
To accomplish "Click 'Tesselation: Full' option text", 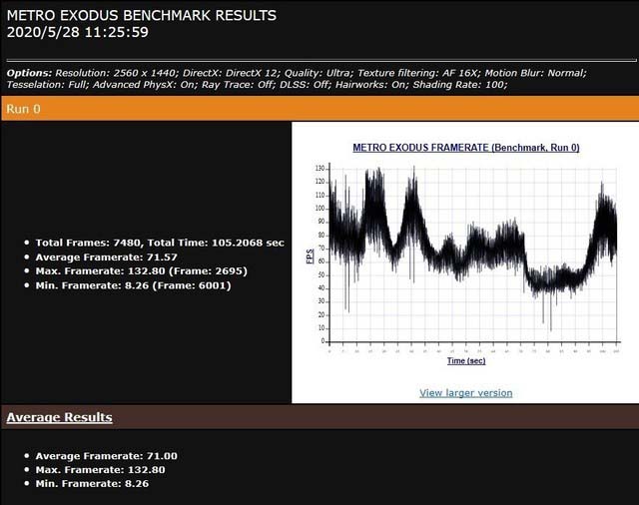I will (47, 85).
